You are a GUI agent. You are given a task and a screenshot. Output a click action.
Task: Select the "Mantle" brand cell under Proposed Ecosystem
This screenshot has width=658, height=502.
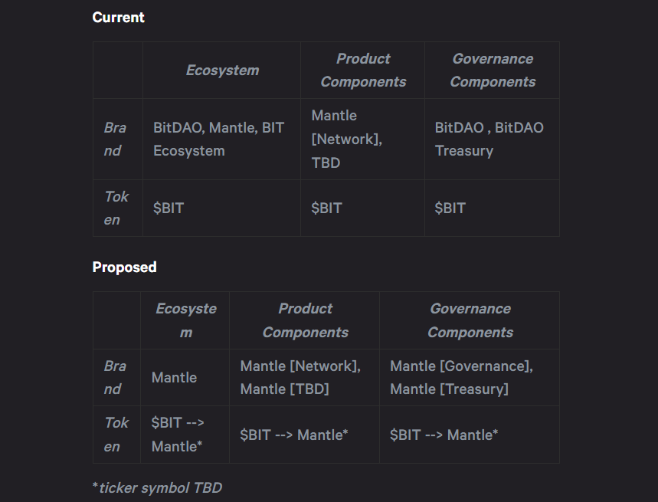[x=174, y=377]
